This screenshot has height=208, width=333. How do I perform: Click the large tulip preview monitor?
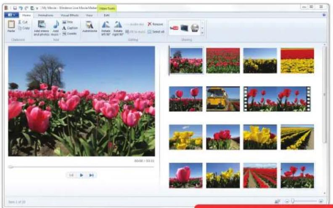[82, 101]
